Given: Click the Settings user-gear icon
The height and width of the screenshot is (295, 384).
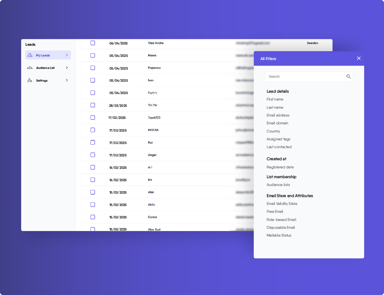Looking at the screenshot, I should pyautogui.click(x=30, y=80).
